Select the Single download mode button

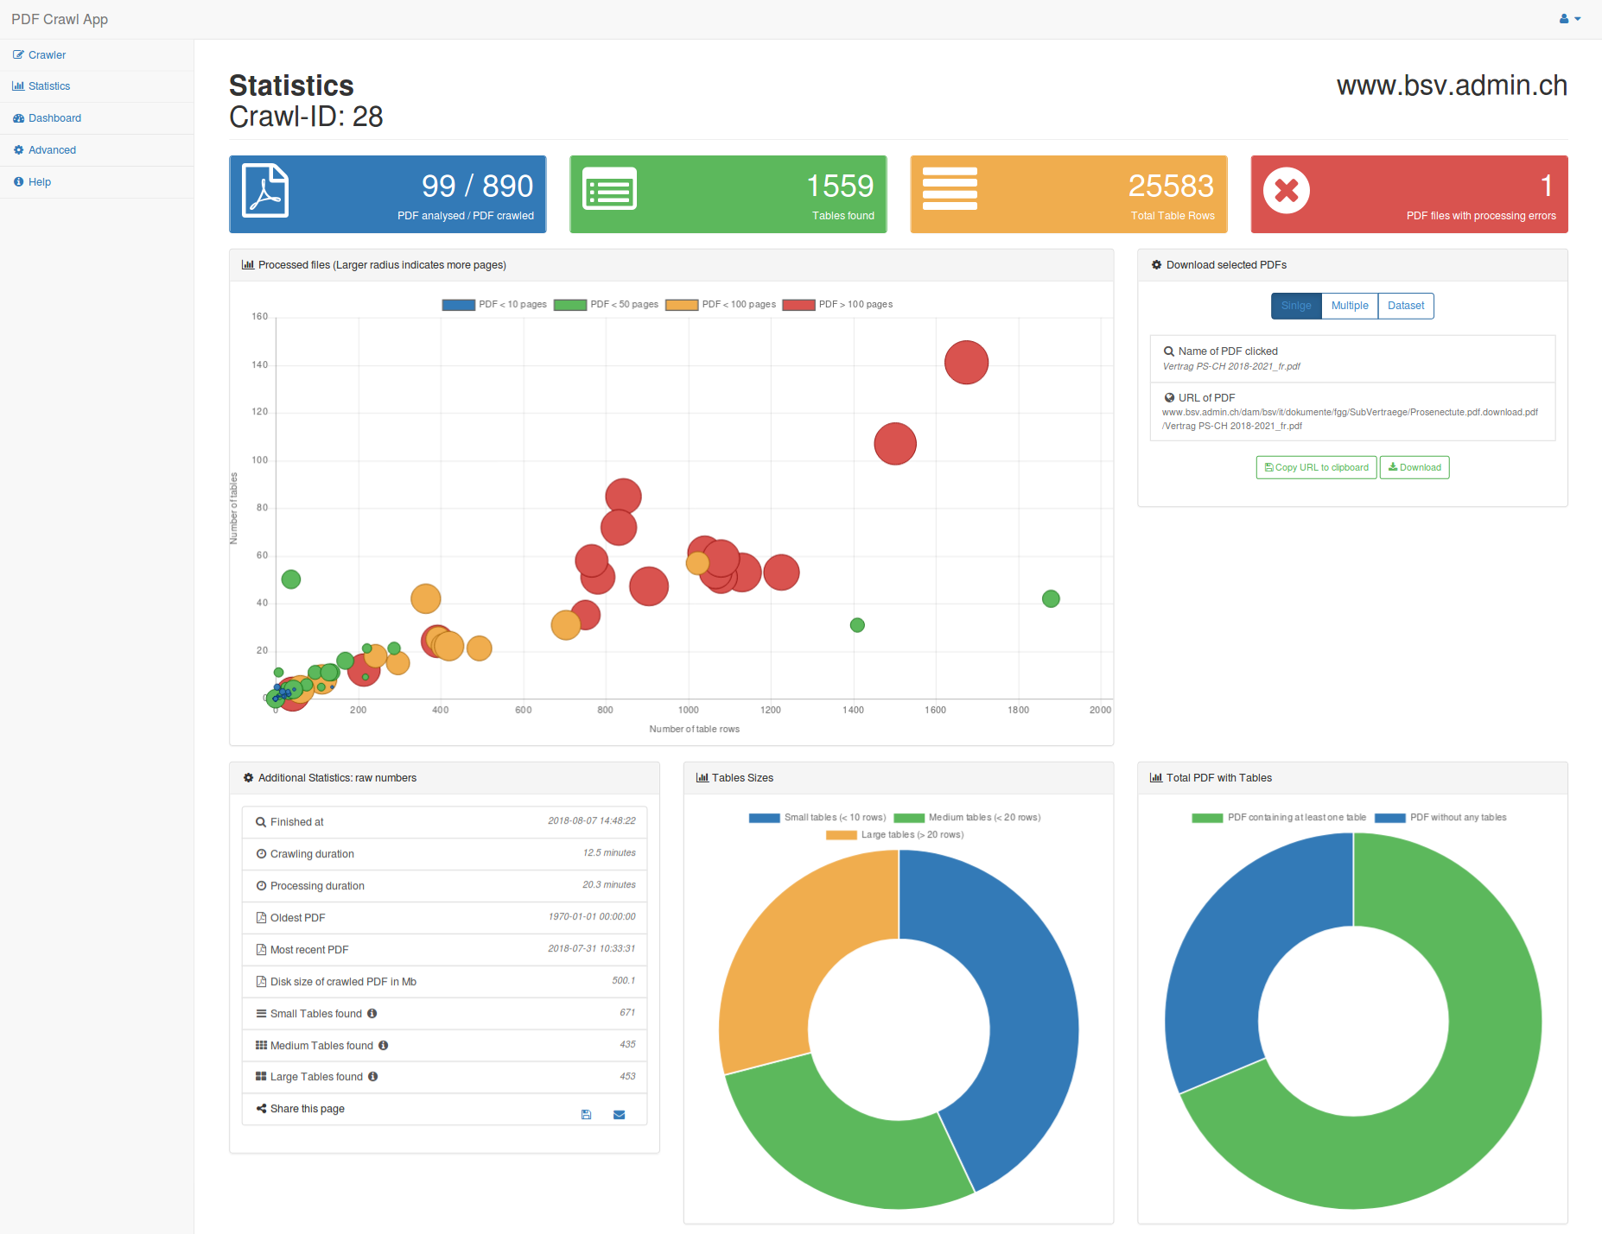click(x=1296, y=306)
